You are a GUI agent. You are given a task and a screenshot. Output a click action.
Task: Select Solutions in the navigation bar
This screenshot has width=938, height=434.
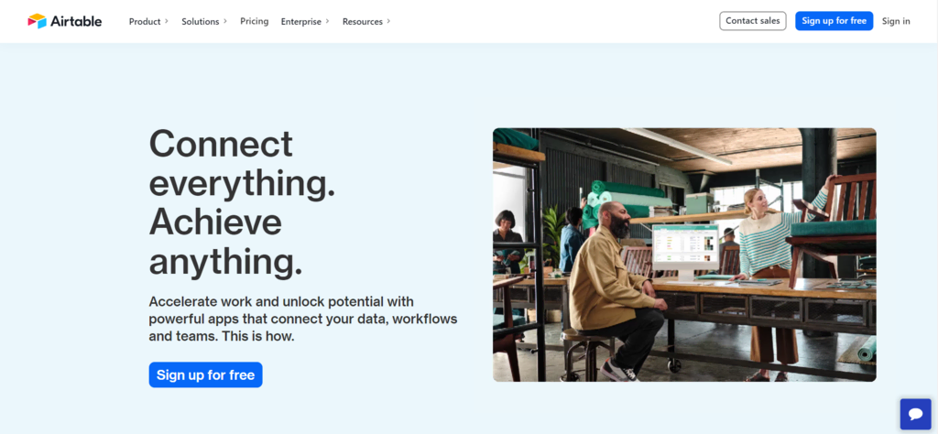tap(201, 22)
